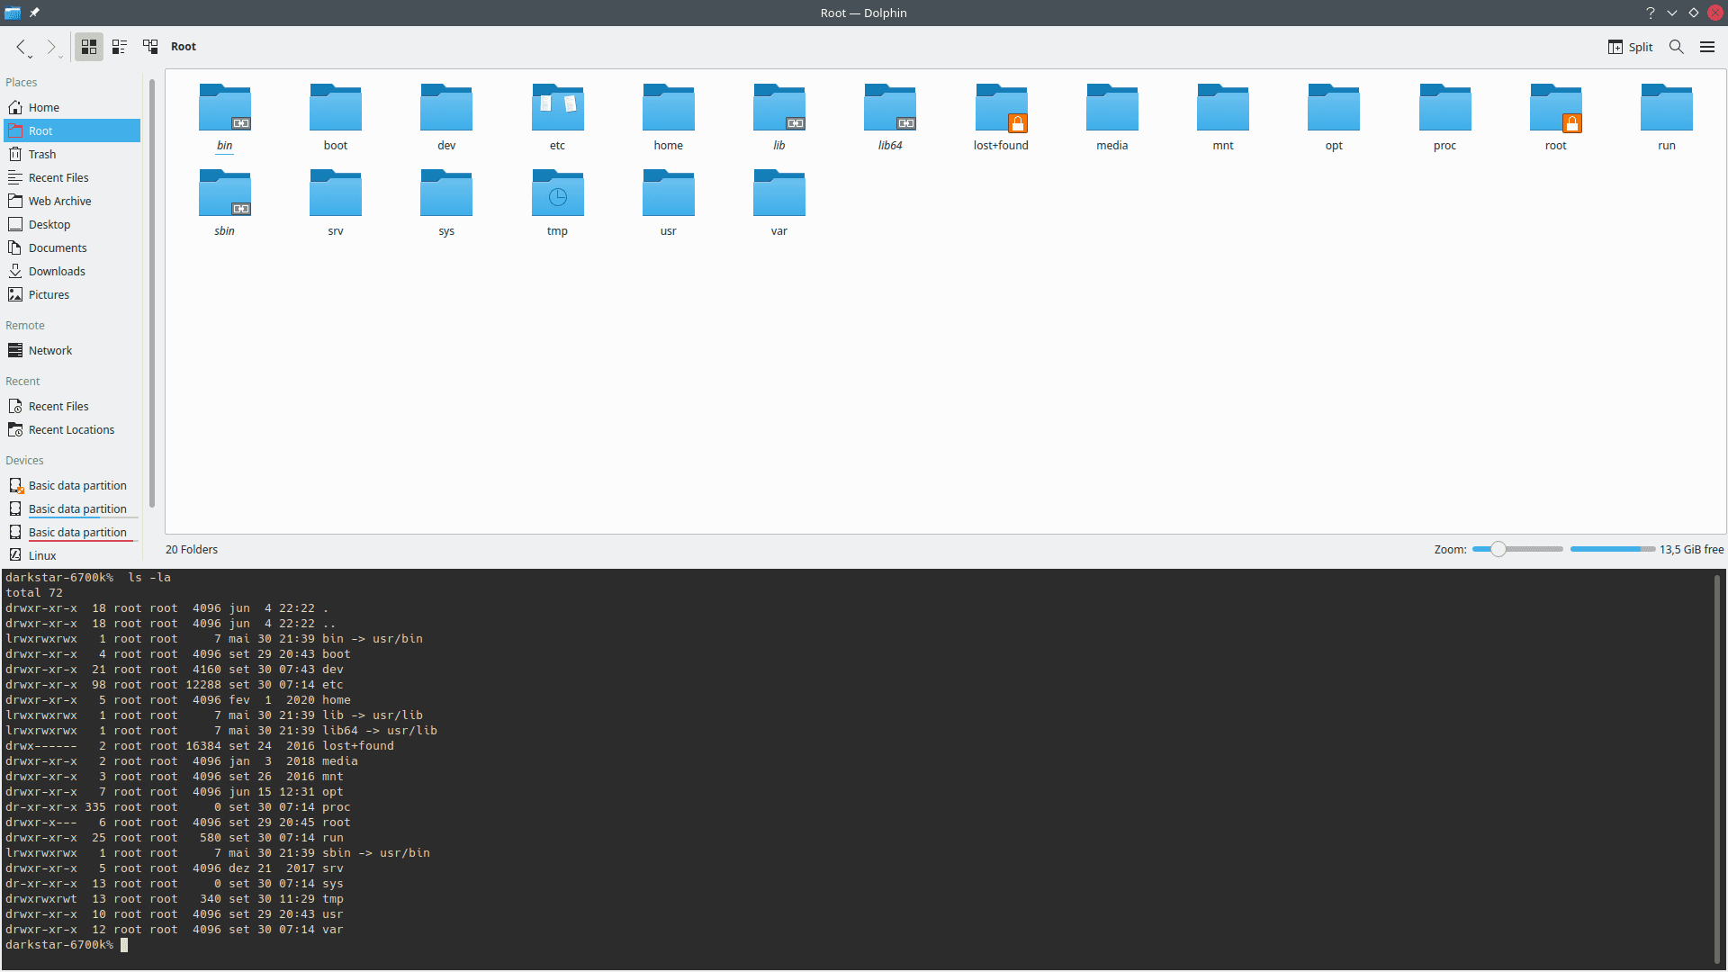This screenshot has width=1728, height=972.
Task: Expand the Recent section in sidebar
Action: tap(23, 380)
